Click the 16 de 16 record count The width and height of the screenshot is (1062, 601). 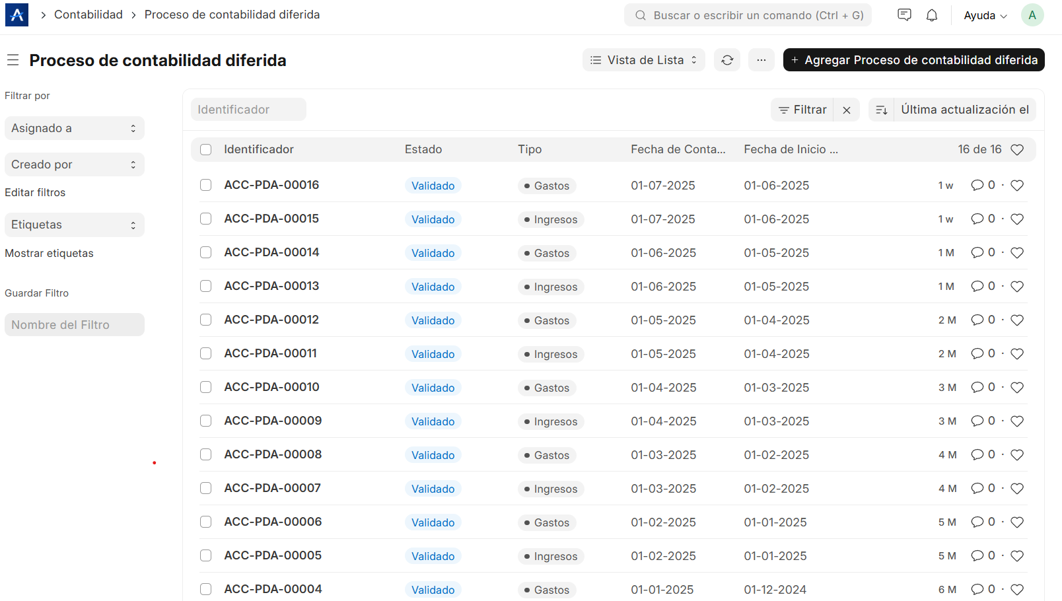(979, 149)
